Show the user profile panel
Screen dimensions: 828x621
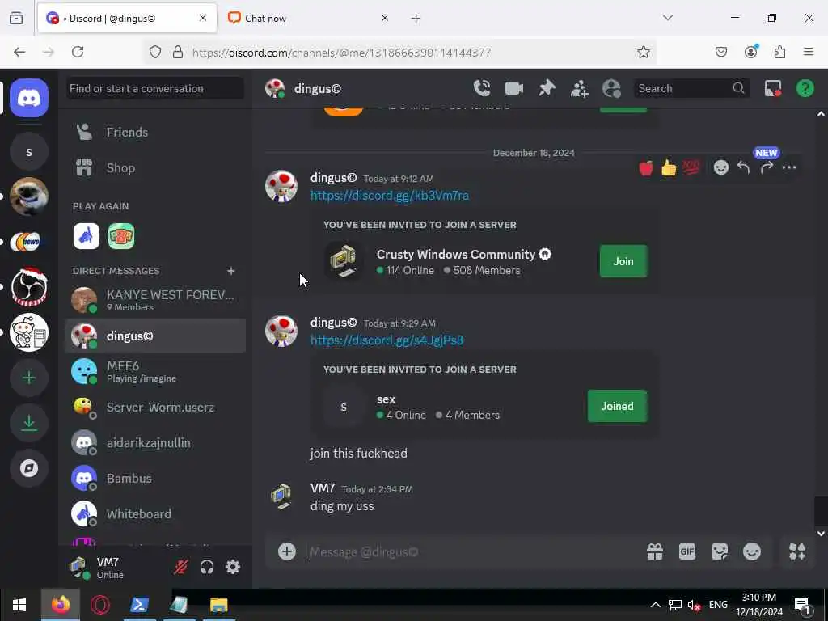coord(611,88)
